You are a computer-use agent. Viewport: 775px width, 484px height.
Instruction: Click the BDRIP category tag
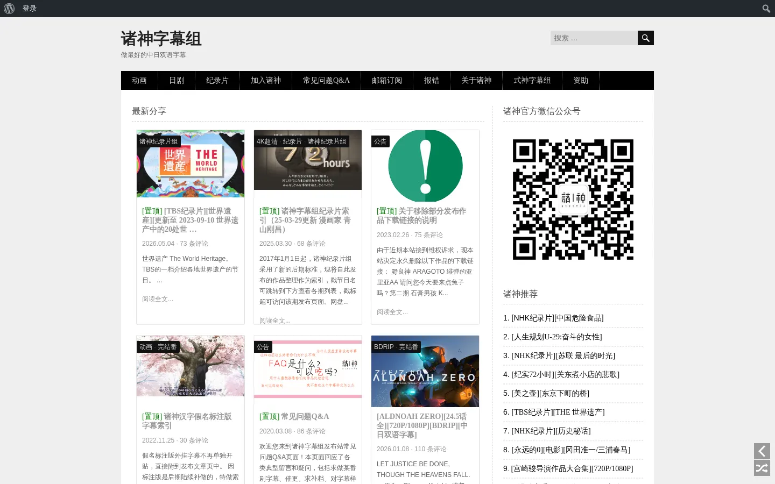click(384, 347)
